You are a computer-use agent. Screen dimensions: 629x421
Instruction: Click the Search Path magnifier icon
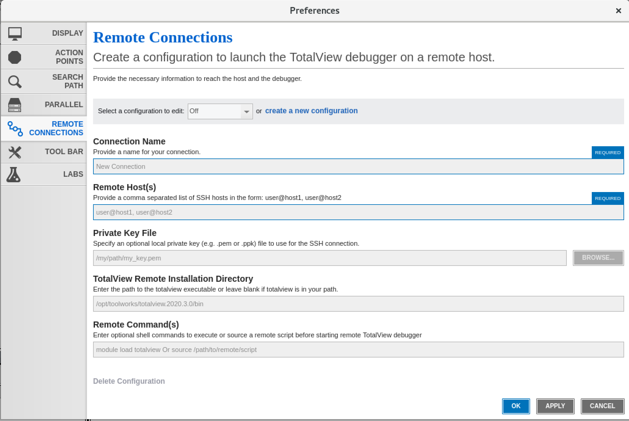click(x=15, y=82)
